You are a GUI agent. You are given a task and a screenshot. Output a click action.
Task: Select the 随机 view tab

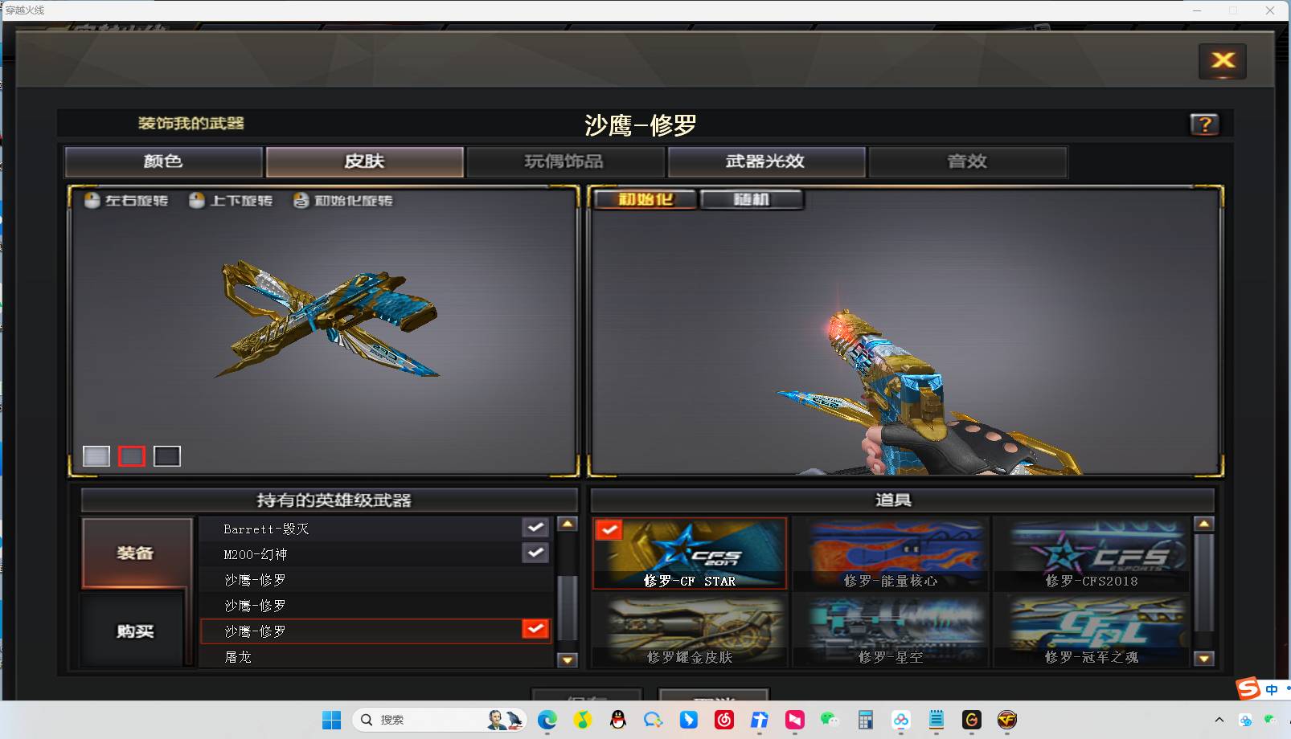tap(752, 199)
